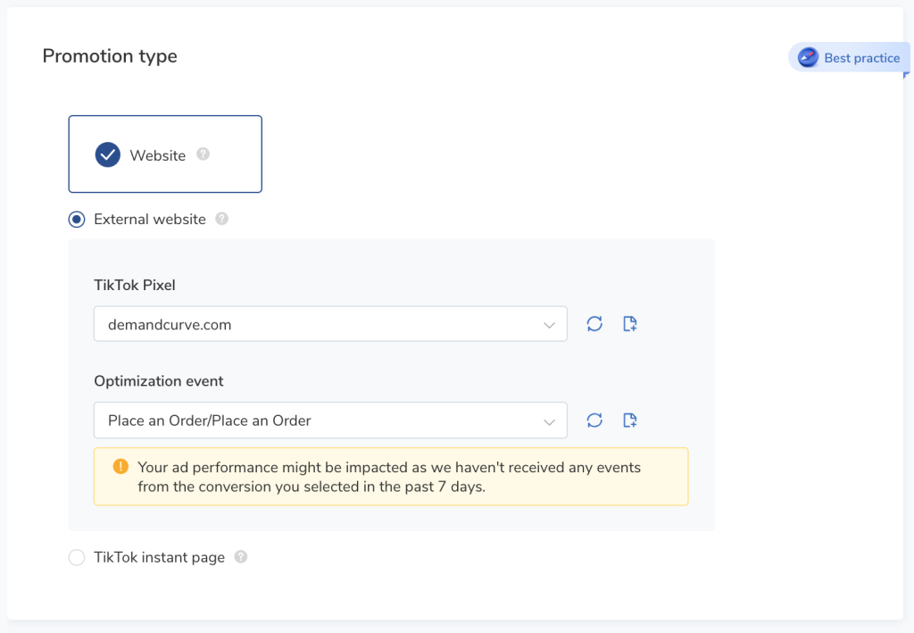Screen dimensions: 914x633
Task: Select the External website radio button
Action: 78,219
